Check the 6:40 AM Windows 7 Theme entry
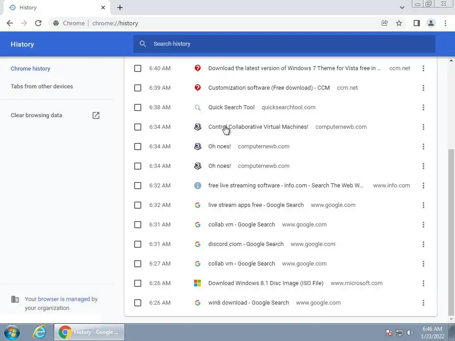 pos(138,68)
